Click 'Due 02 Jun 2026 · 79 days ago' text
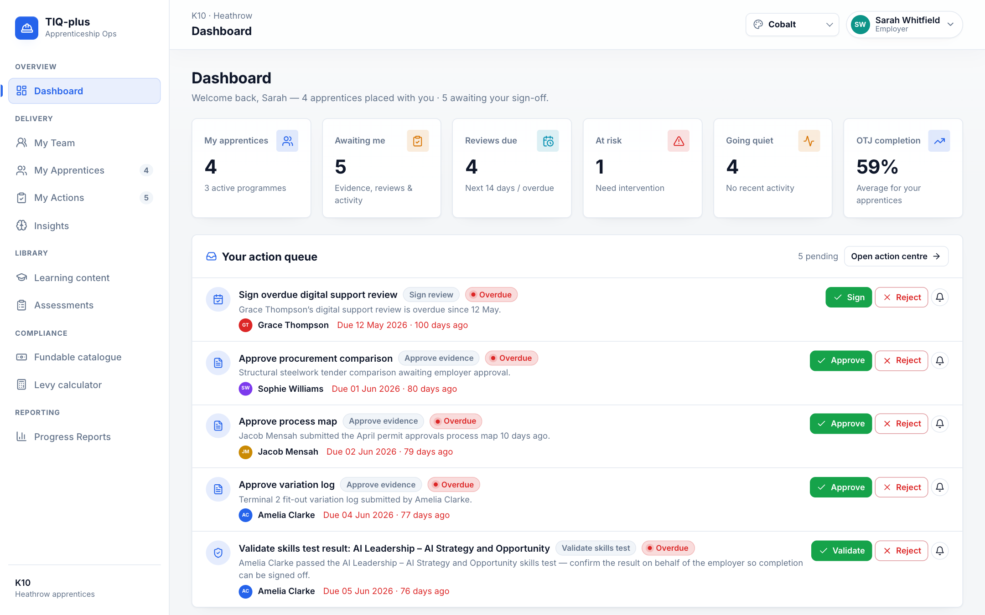The image size is (985, 615). click(389, 451)
